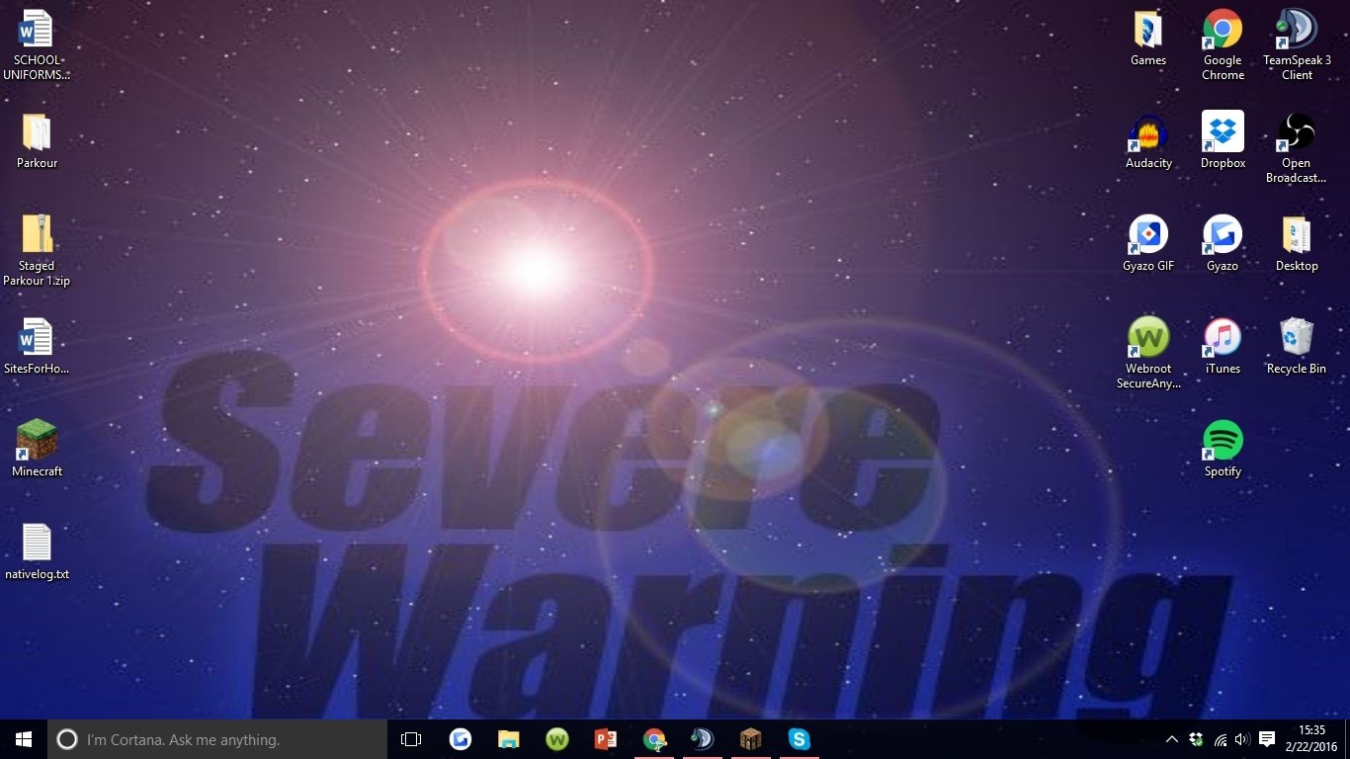Viewport: 1350px width, 759px height.
Task: Launch the Minecraft desktop shortcut
Action: point(37,450)
